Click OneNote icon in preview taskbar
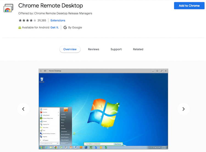Image resolution: width=206 pixels, height=152 pixels. 66,148
